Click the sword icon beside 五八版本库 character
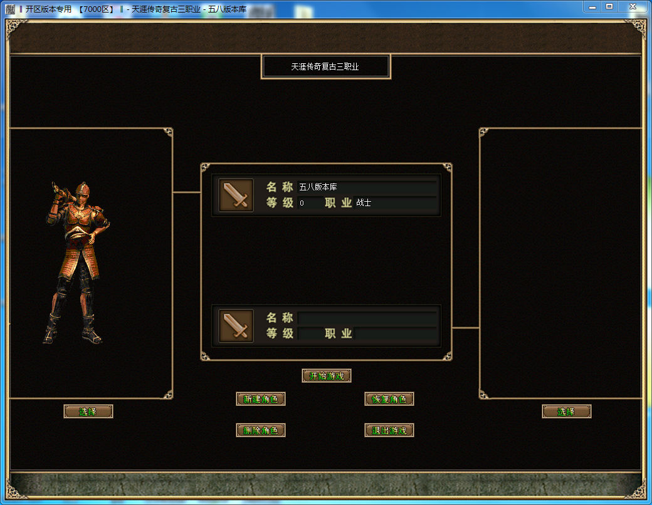This screenshot has width=652, height=505. 236,195
